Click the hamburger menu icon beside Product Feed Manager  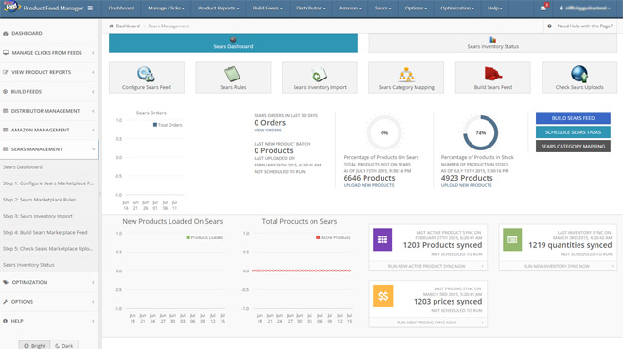(90, 8)
